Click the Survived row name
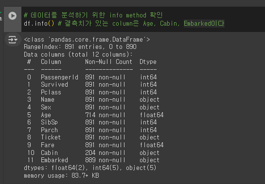The image size is (265, 184). point(54,85)
